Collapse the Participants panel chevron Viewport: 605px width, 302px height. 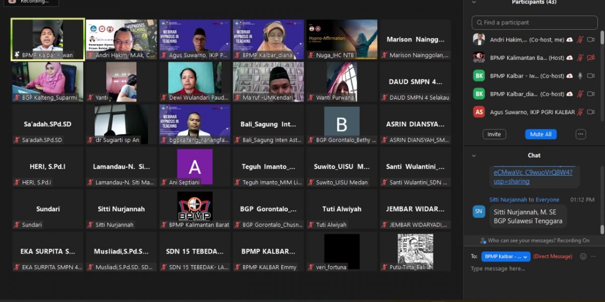point(473,2)
